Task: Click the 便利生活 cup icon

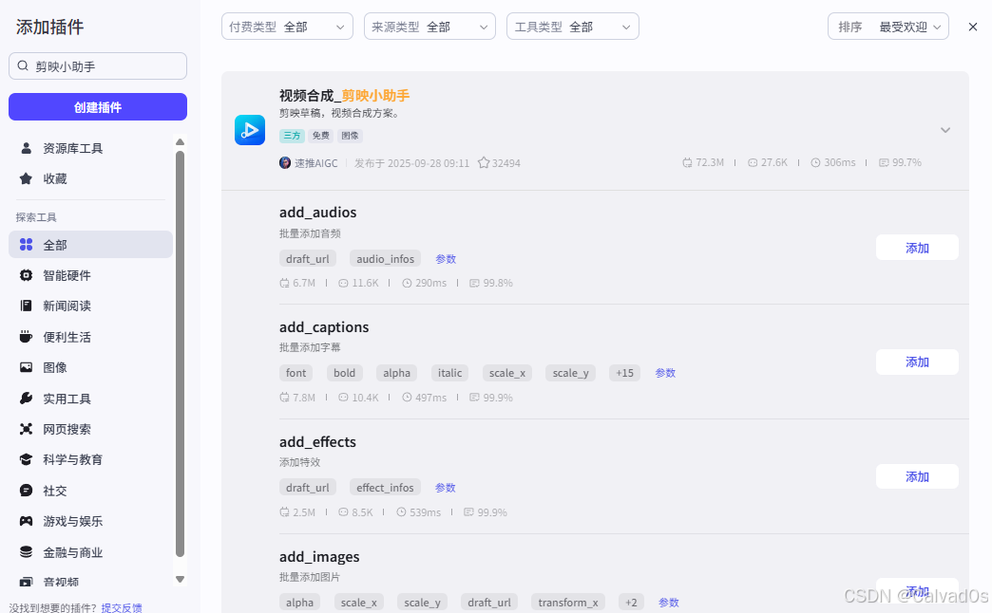Action: [x=26, y=336]
